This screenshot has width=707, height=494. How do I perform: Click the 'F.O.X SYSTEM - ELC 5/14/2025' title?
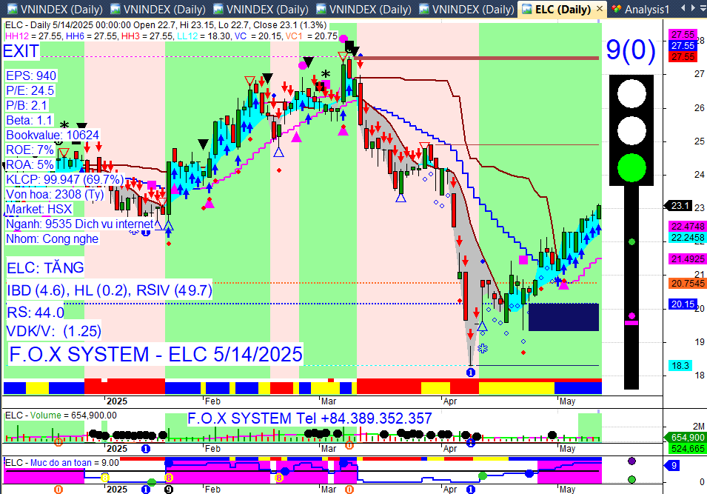click(x=155, y=354)
